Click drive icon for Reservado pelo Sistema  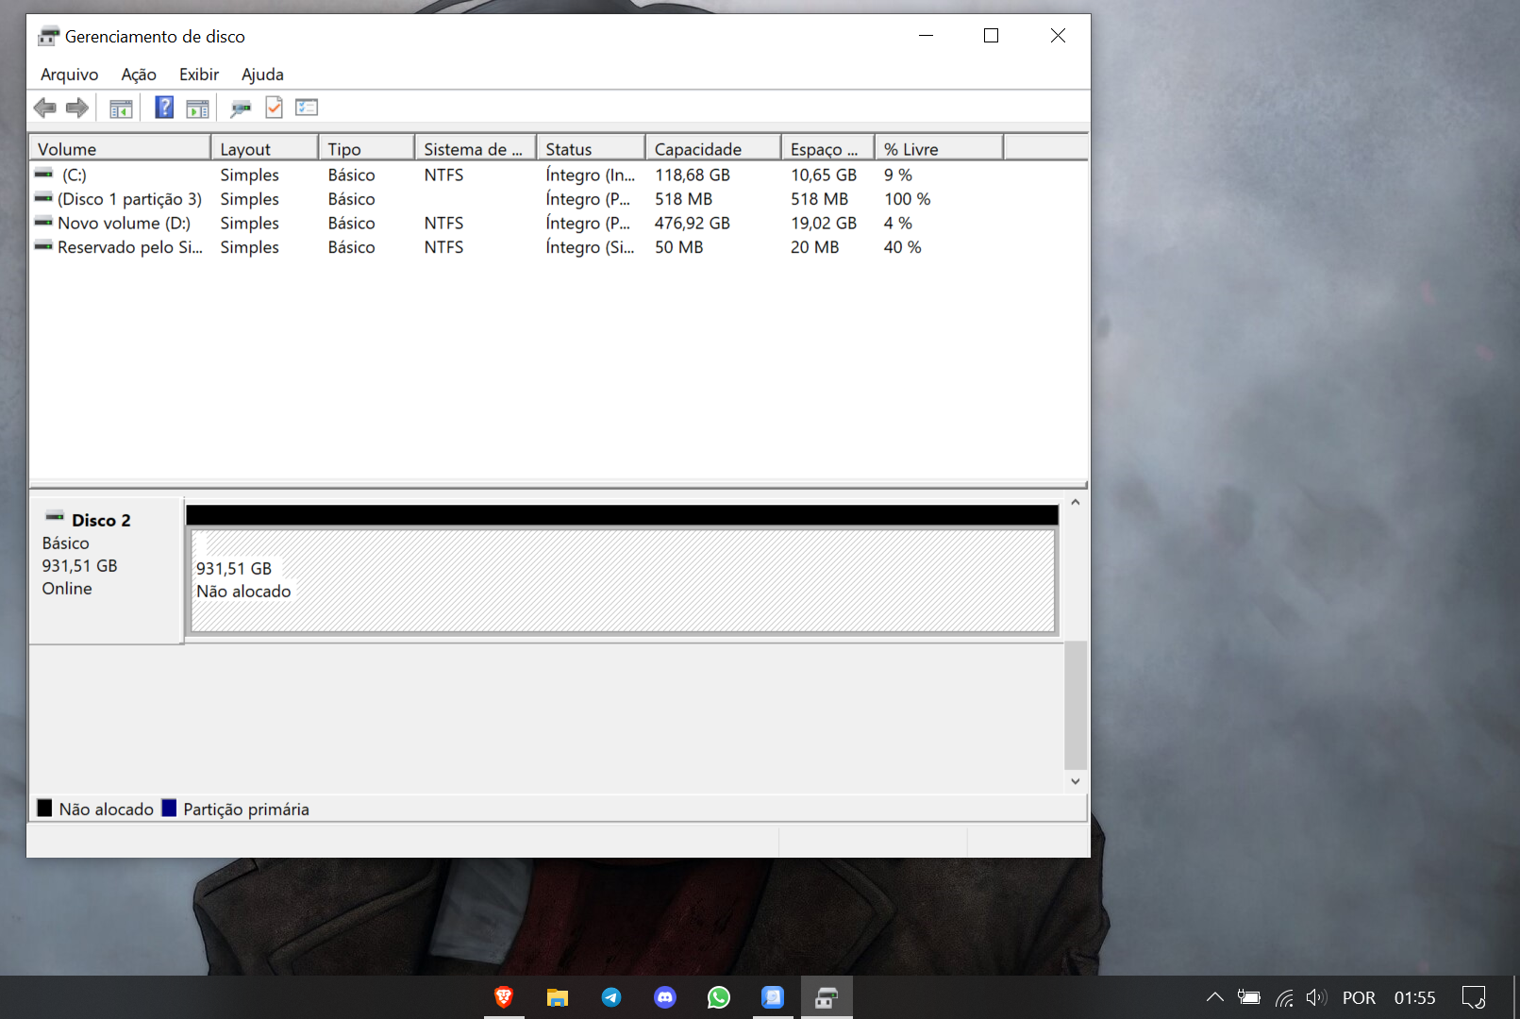coord(43,247)
